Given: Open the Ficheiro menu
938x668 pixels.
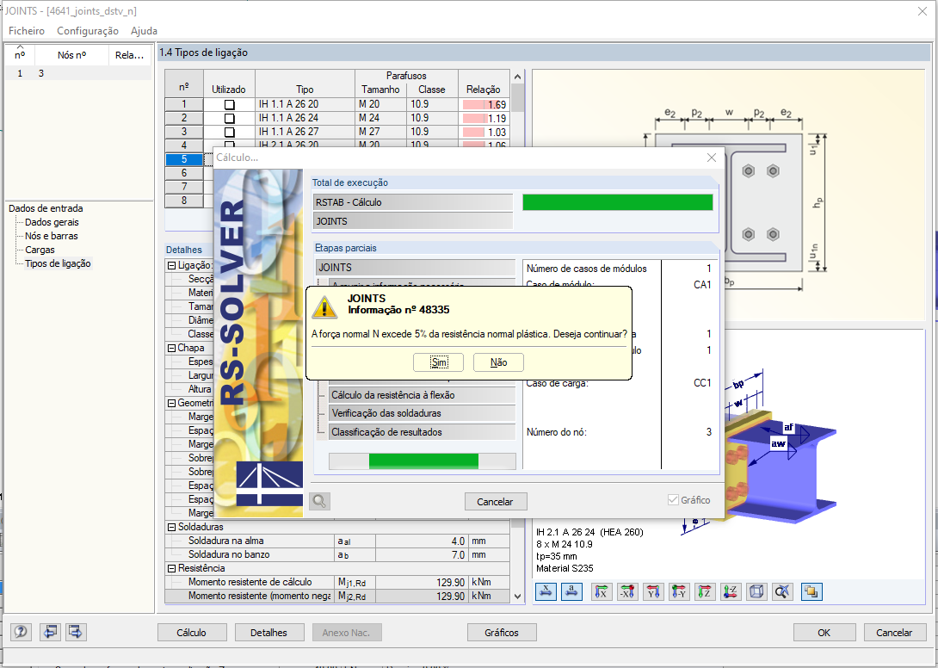Looking at the screenshot, I should coord(27,30).
